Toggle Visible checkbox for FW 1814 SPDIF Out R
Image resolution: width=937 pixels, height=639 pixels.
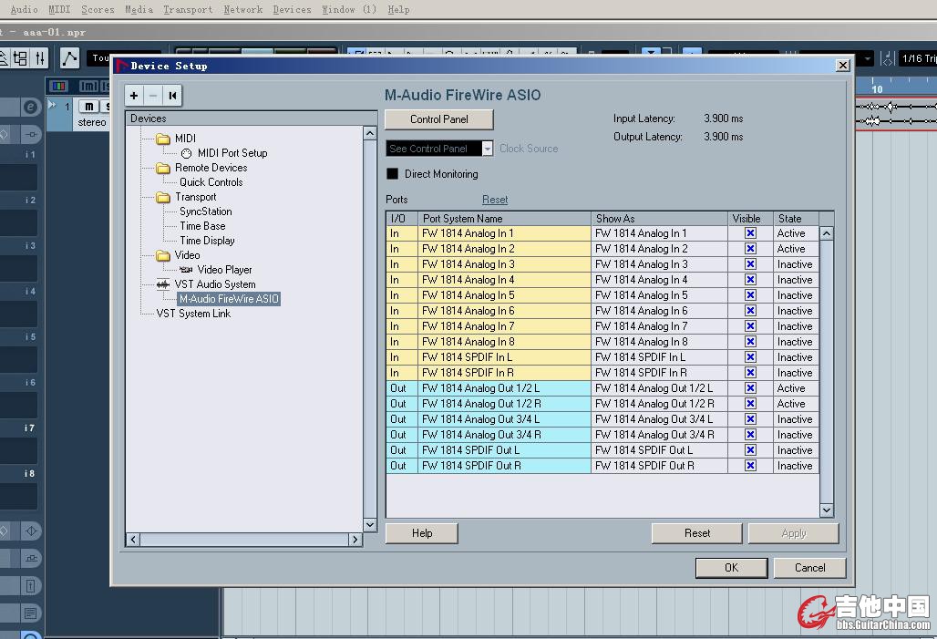750,466
